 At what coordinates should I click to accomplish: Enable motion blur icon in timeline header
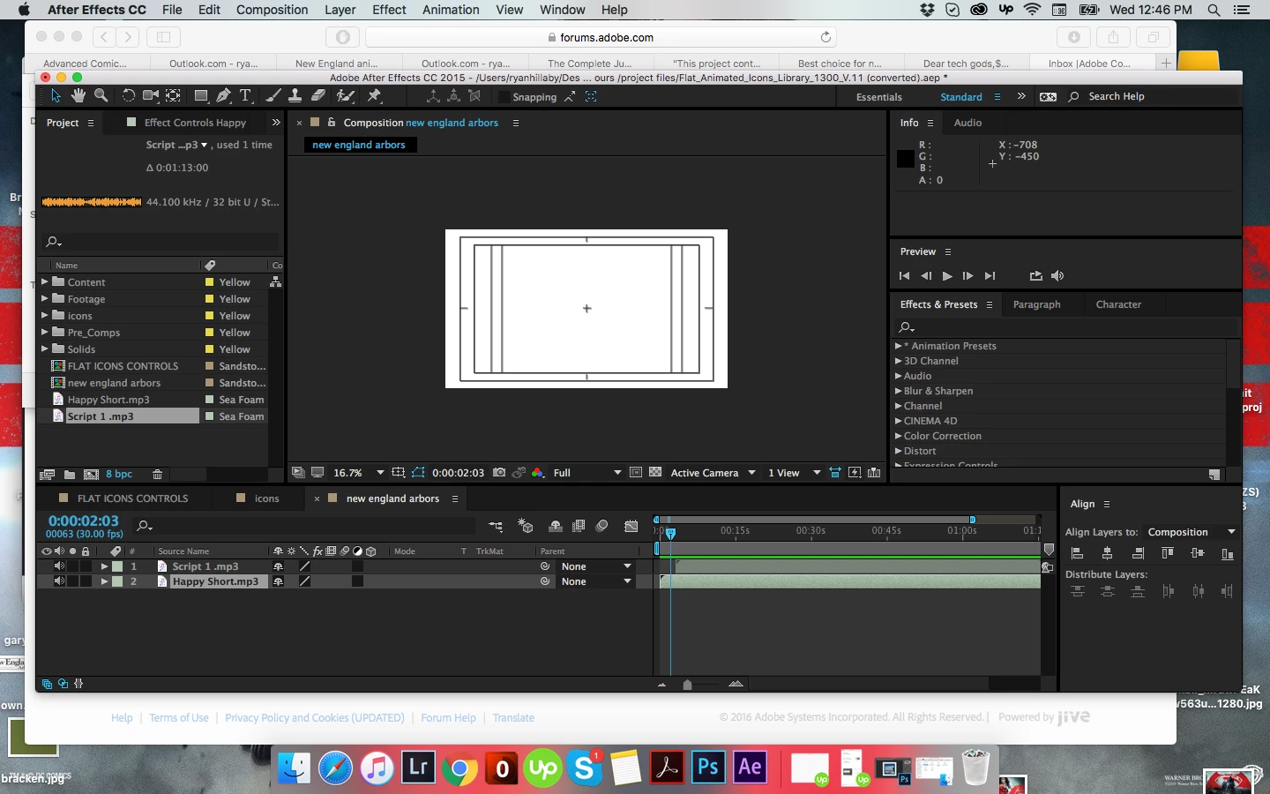[x=602, y=527]
